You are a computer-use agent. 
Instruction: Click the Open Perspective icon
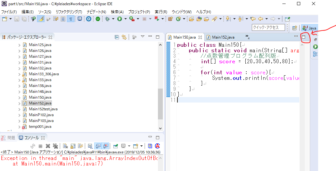pyautogui.click(x=295, y=28)
